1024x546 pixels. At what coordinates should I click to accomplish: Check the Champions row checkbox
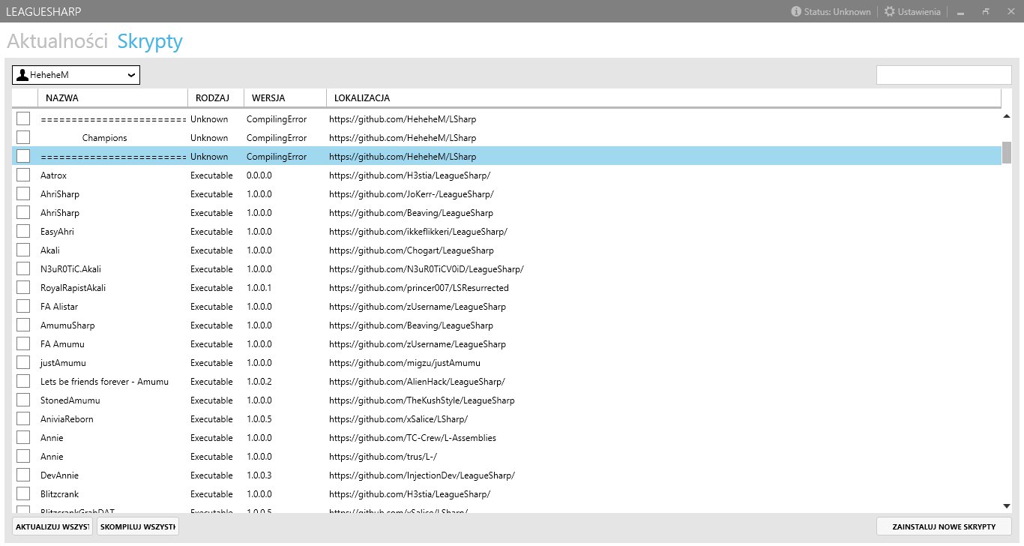pos(23,137)
